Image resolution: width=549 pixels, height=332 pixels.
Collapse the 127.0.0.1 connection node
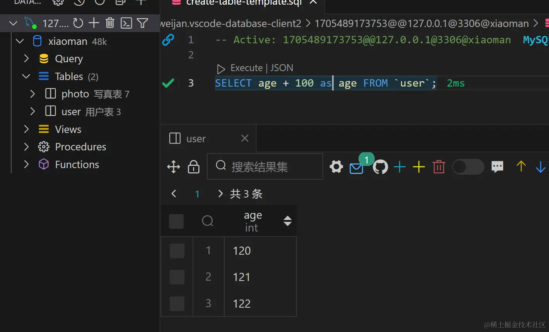click(x=14, y=23)
